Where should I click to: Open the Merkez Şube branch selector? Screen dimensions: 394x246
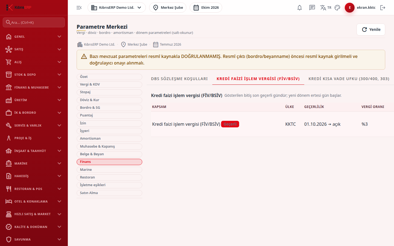coord(168,8)
